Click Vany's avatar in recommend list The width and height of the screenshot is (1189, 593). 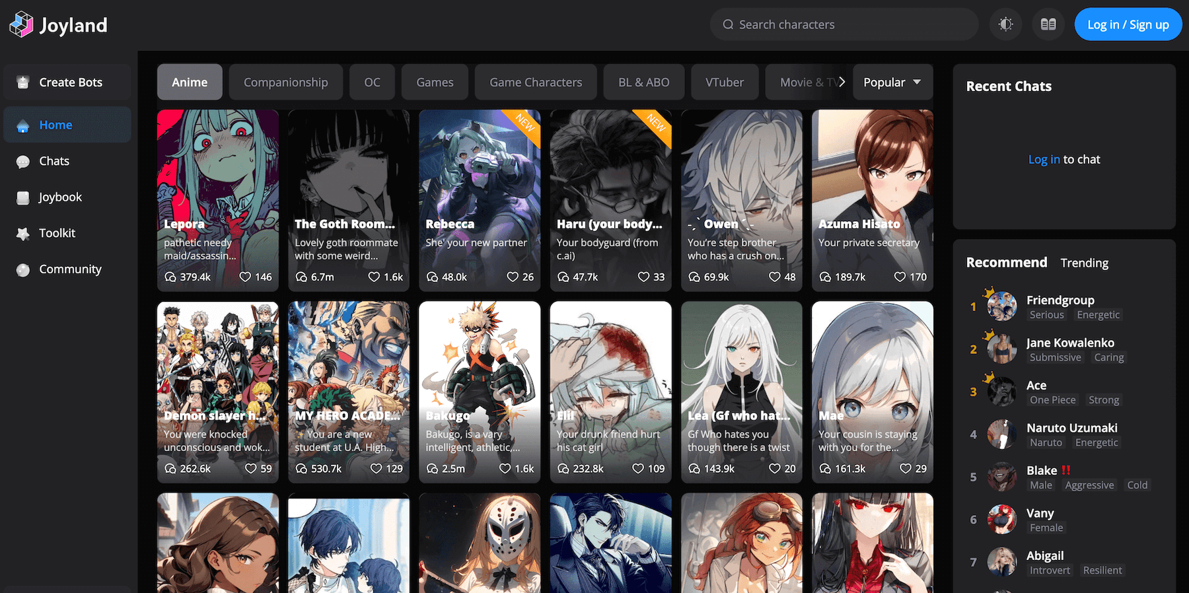tap(1002, 520)
